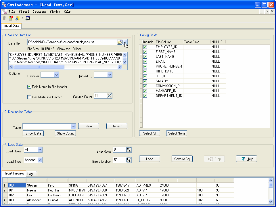Click result grid scroll up arrow
The height and width of the screenshot is (207, 276).
tap(271, 181)
